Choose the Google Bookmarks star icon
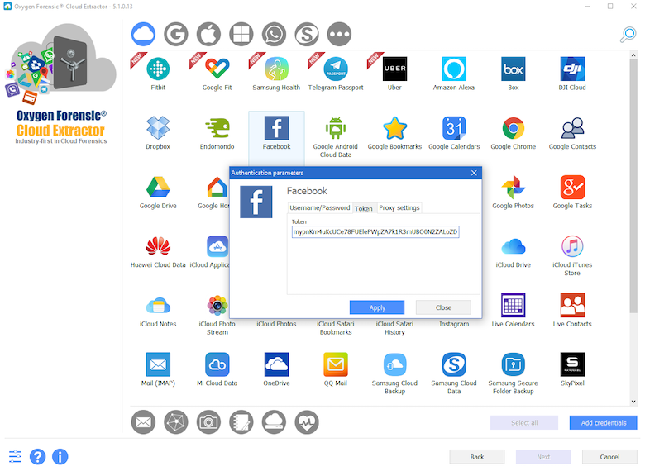Image resolution: width=645 pixels, height=471 pixels. tap(395, 128)
